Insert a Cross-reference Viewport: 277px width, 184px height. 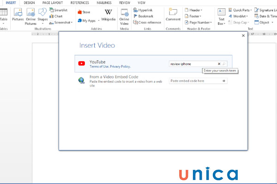pos(147,23)
